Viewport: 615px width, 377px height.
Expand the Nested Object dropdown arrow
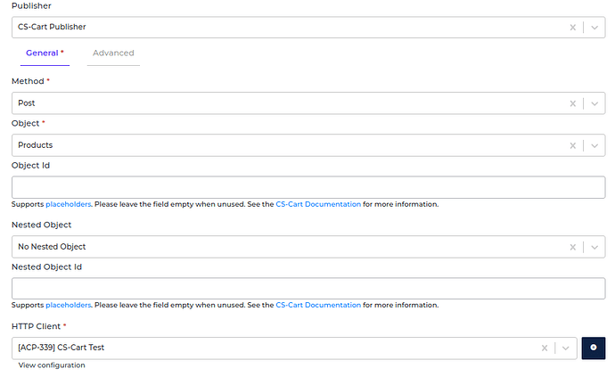click(x=594, y=247)
